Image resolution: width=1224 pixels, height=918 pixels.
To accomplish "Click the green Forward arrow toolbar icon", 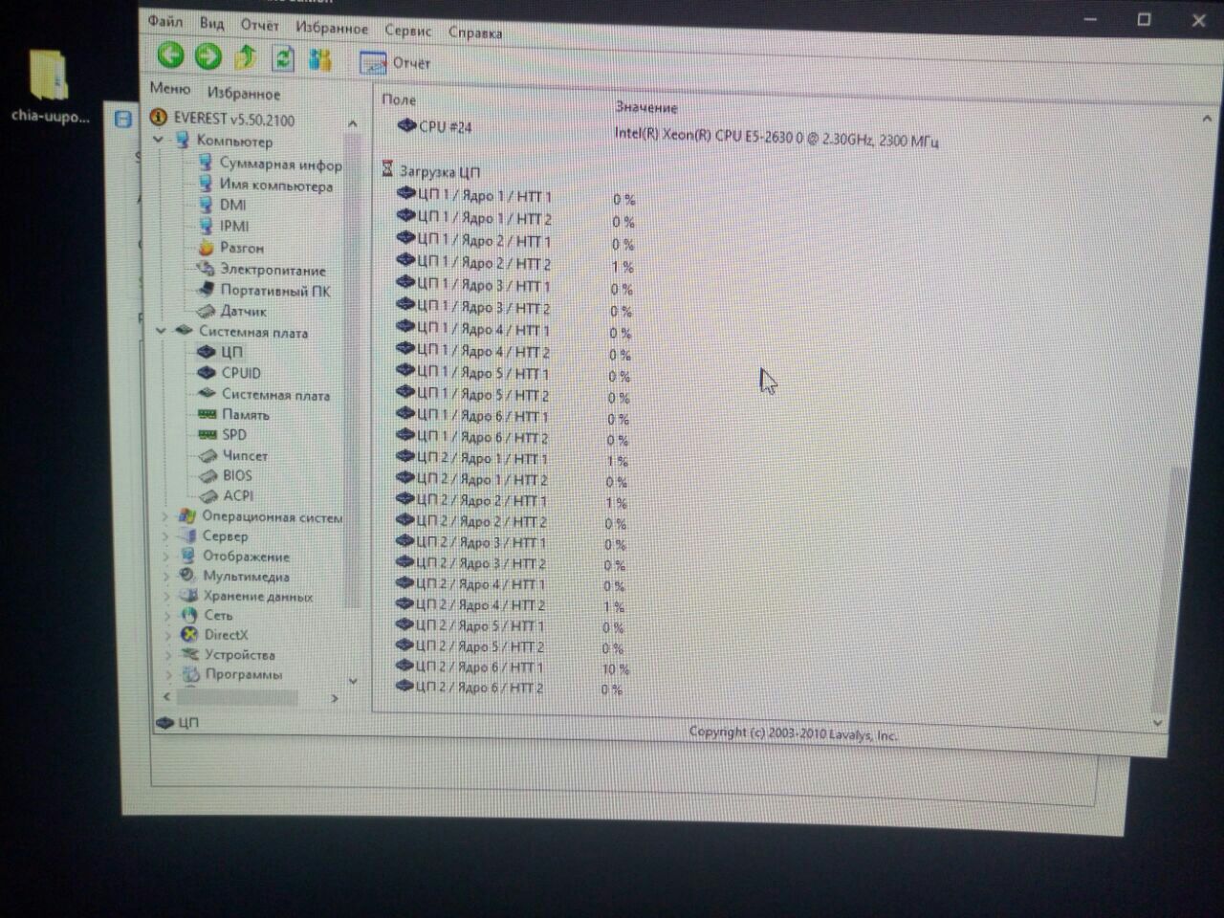I will point(208,56).
